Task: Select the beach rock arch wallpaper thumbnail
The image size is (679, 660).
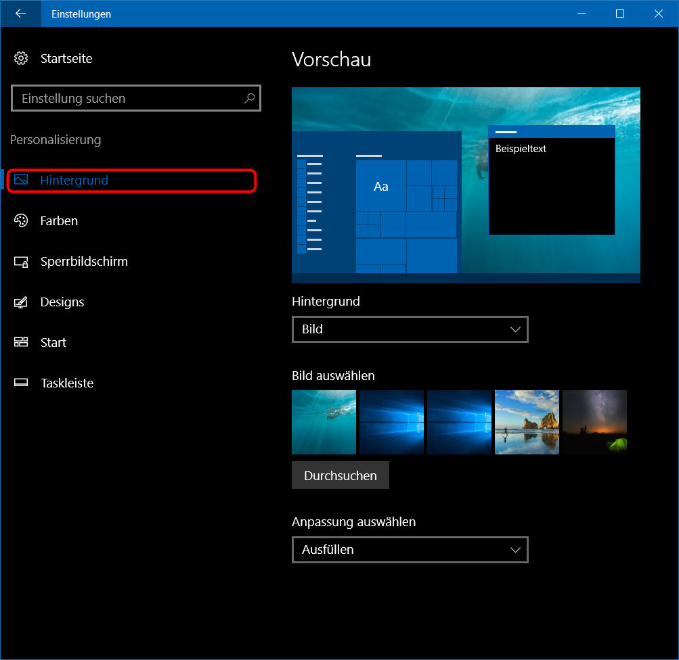Action: [527, 422]
